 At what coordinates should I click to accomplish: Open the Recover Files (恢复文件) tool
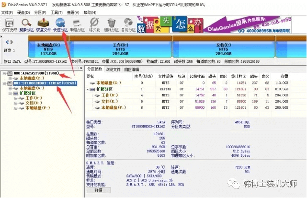44,25
